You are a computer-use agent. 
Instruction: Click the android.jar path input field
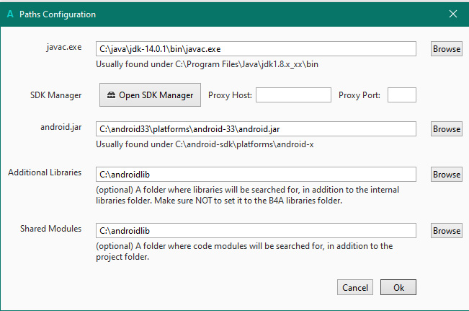click(x=256, y=129)
